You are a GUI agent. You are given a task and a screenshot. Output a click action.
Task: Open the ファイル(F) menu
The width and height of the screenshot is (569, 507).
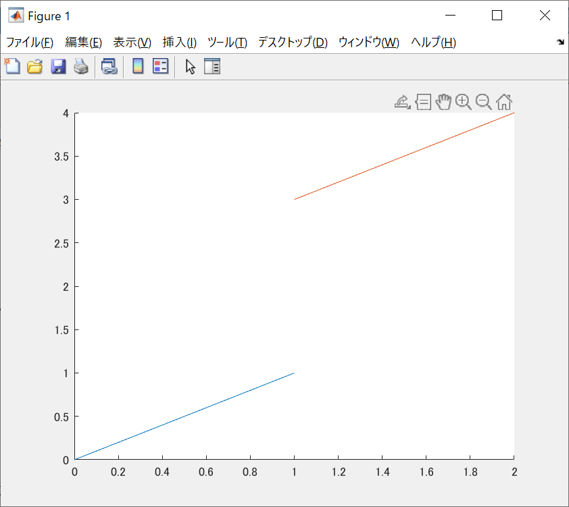30,43
